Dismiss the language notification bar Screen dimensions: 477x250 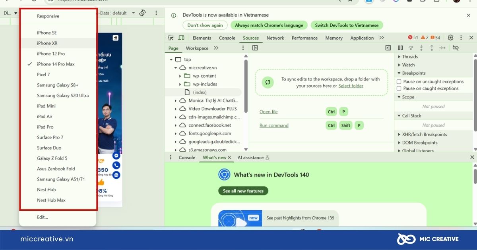(x=469, y=15)
